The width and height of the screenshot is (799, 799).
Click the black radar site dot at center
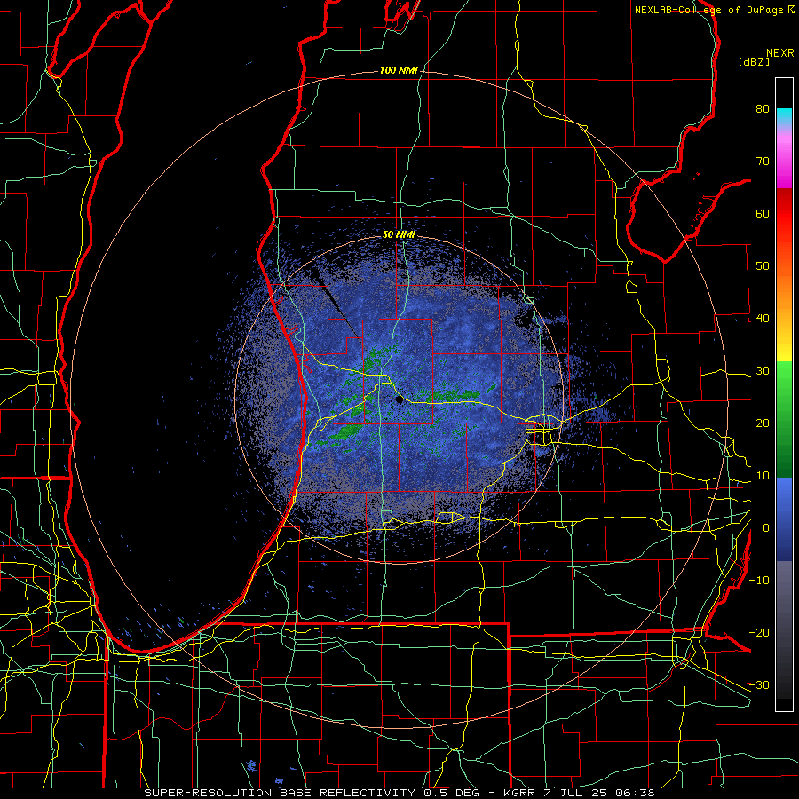coord(399,400)
